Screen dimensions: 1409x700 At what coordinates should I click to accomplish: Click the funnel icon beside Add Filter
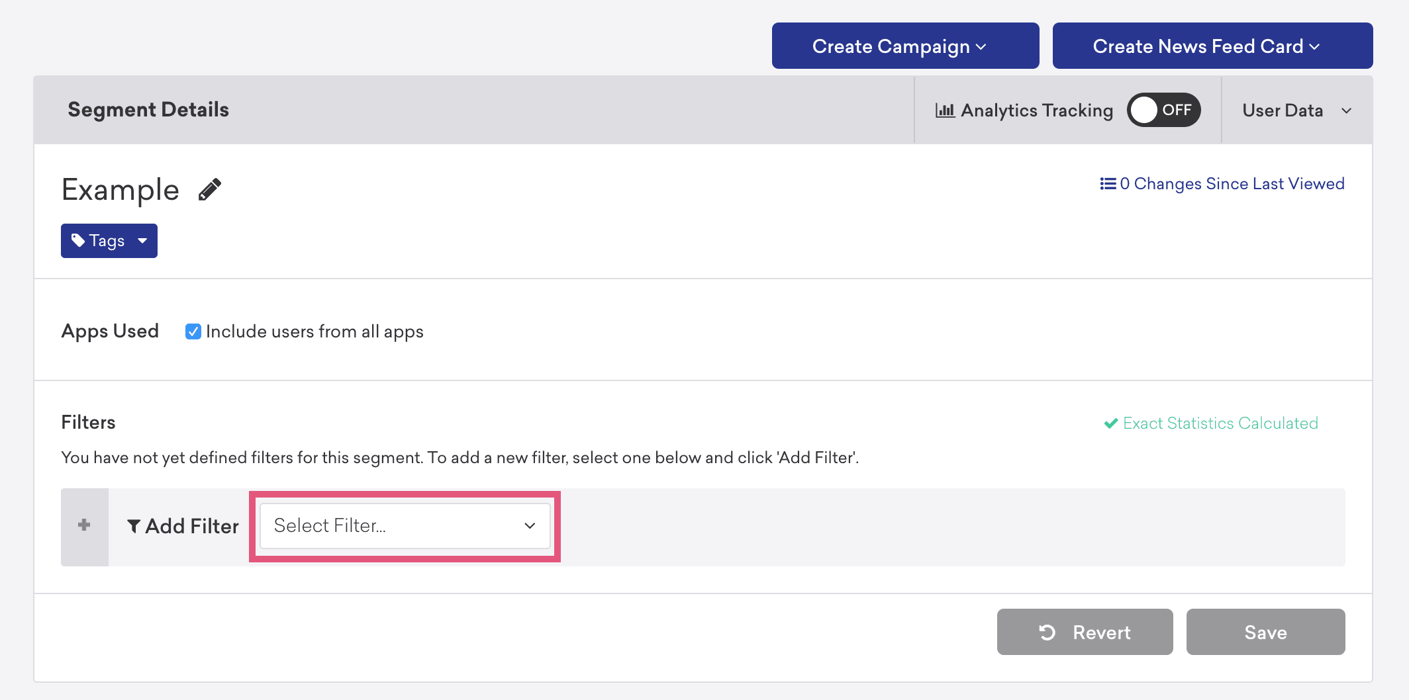pos(134,526)
